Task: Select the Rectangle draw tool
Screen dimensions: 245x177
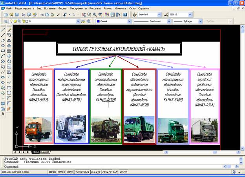Action: [3, 51]
